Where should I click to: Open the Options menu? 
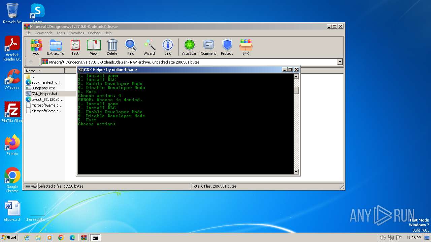(x=94, y=33)
